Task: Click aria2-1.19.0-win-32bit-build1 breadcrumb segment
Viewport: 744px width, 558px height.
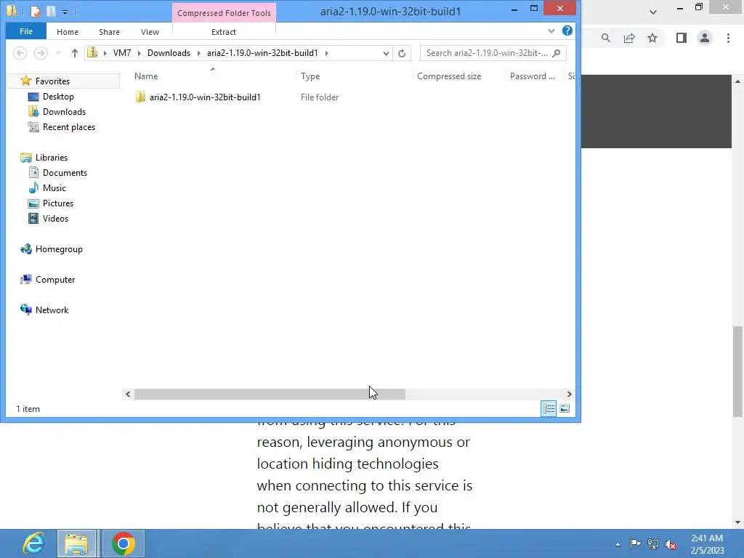Action: [262, 52]
